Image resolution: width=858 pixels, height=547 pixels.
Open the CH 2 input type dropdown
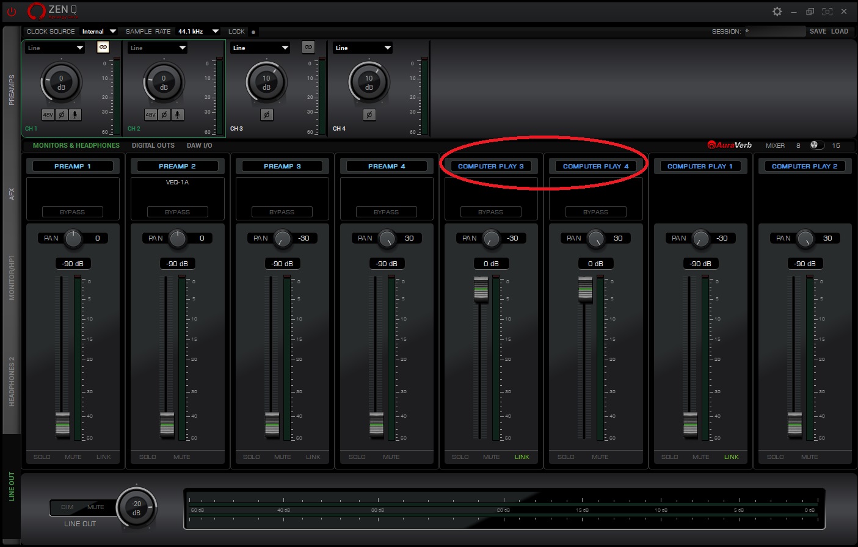[x=158, y=48]
